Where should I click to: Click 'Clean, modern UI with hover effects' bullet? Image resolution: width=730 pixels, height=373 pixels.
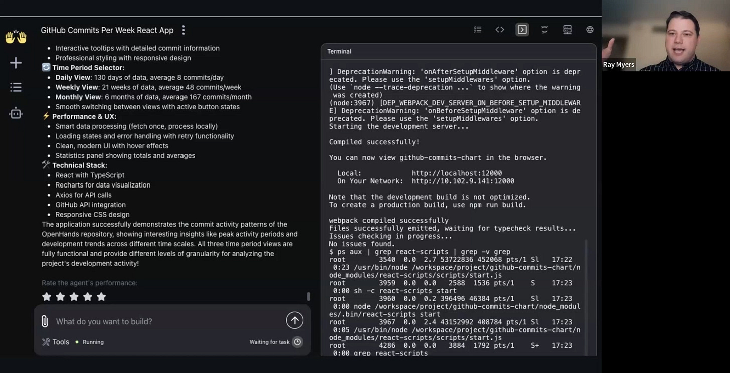112,146
